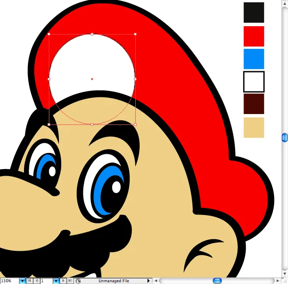288x284 pixels.
Task: Go to previous artboard button
Action: point(37,281)
